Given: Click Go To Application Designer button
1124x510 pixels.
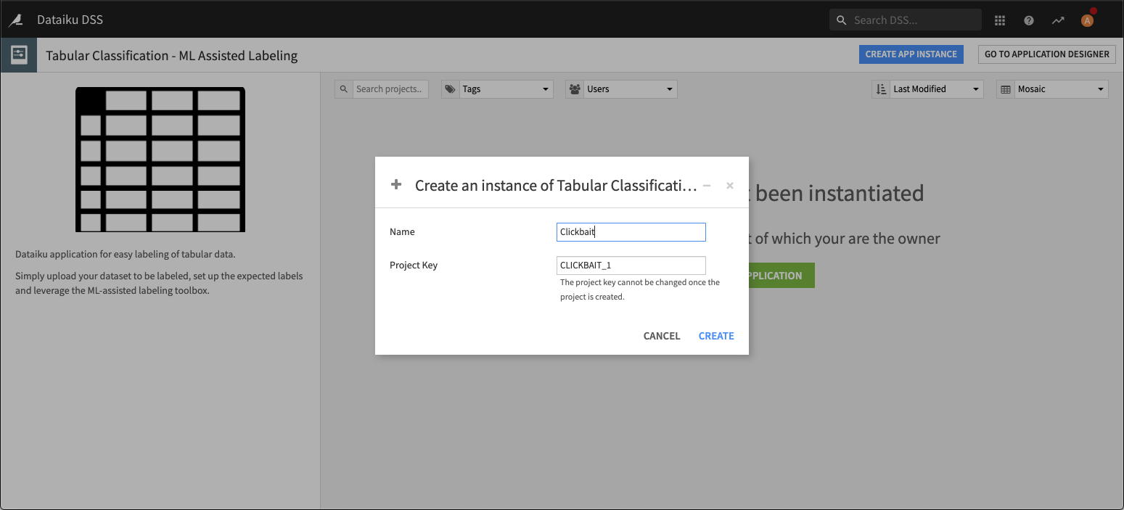Looking at the screenshot, I should (1047, 54).
